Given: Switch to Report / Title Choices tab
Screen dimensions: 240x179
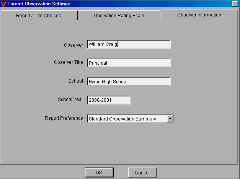Looking at the screenshot, I should [39, 15].
